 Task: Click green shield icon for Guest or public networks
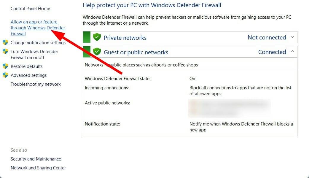pos(97,52)
